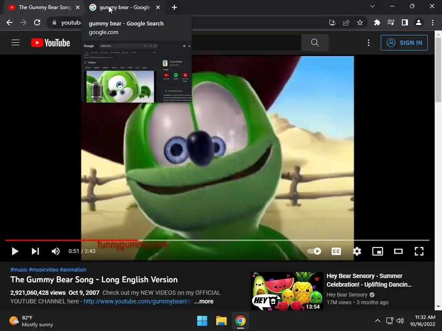Close the gummy bear Google tab
Image resolution: width=442 pixels, height=331 pixels.
tap(158, 7)
